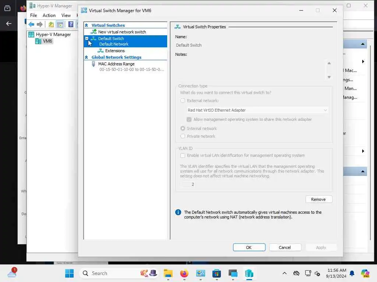This screenshot has width=377, height=282.
Task: Open File Explorer from the taskbar
Action: coord(168,273)
